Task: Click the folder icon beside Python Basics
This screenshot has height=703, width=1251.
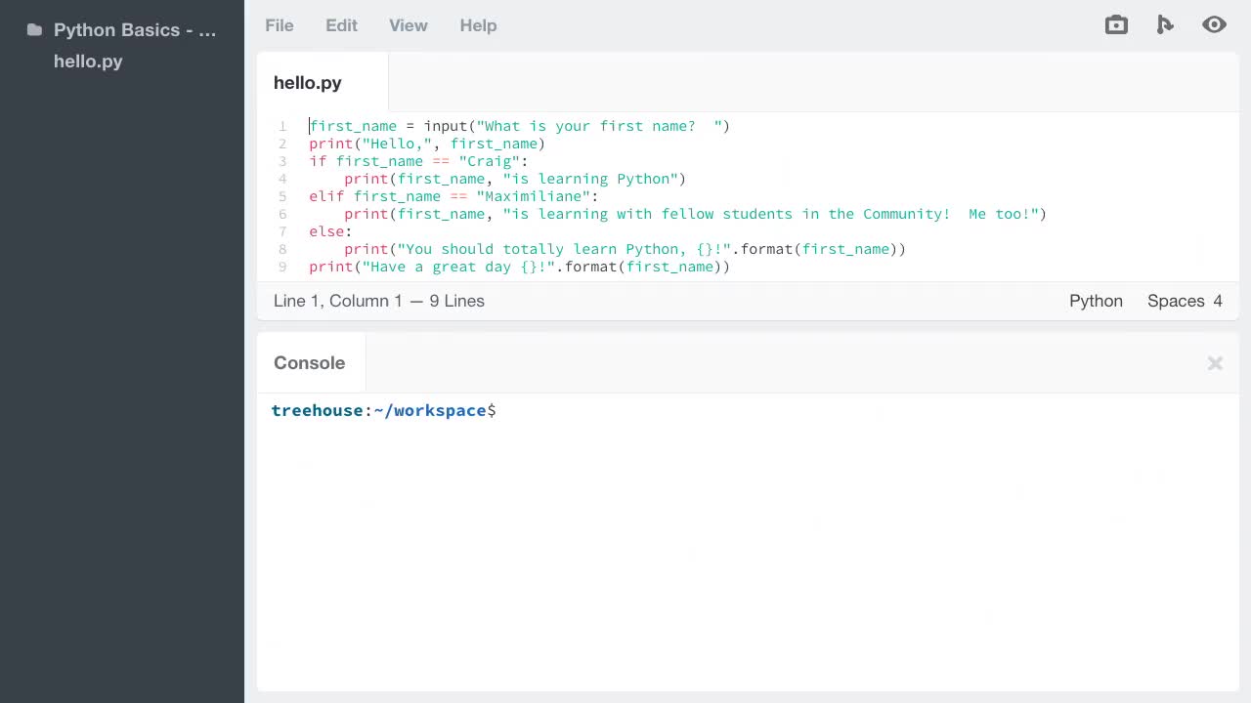Action: pos(34,30)
